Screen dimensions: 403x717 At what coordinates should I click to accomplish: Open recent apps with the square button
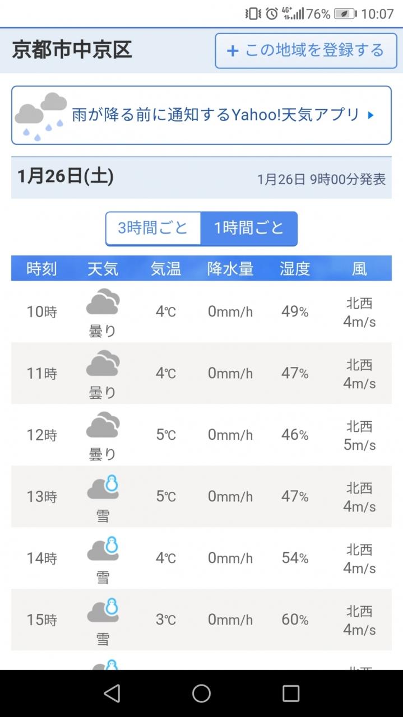[x=291, y=693]
